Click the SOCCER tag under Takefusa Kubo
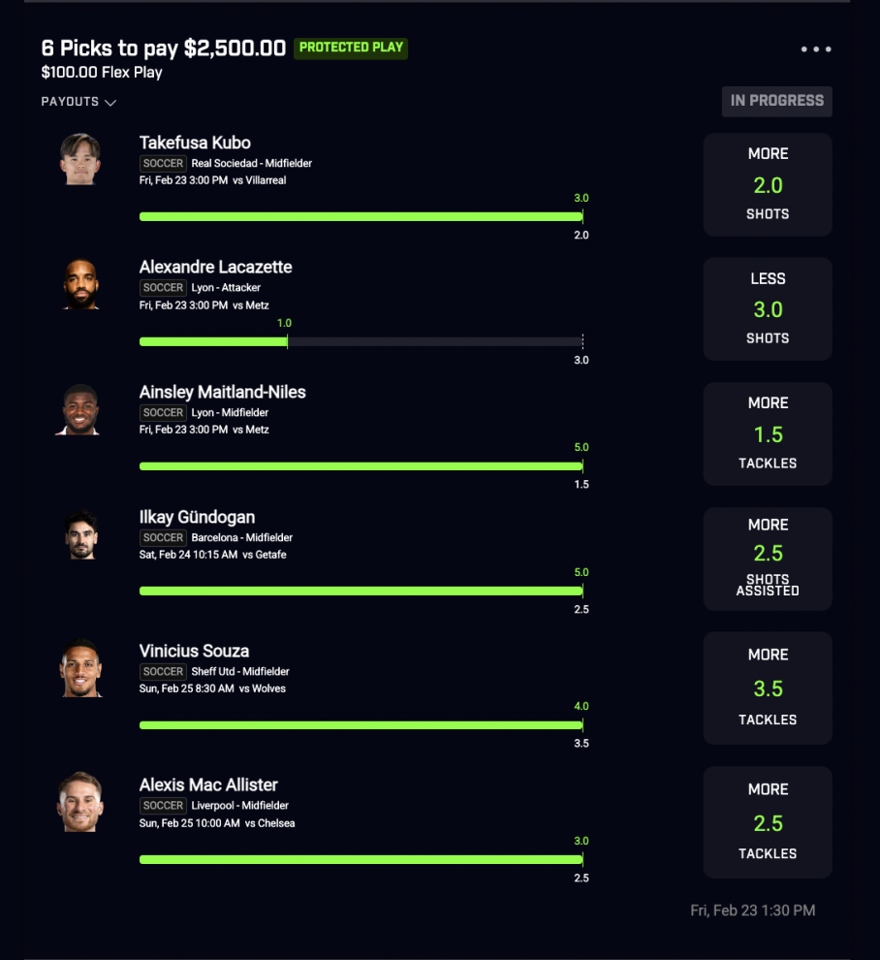This screenshot has height=960, width=880. coord(163,164)
